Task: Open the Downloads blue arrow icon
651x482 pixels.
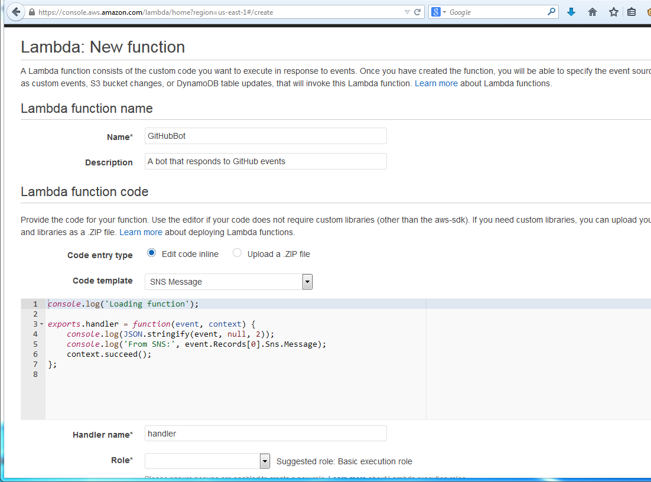Action: click(x=571, y=11)
